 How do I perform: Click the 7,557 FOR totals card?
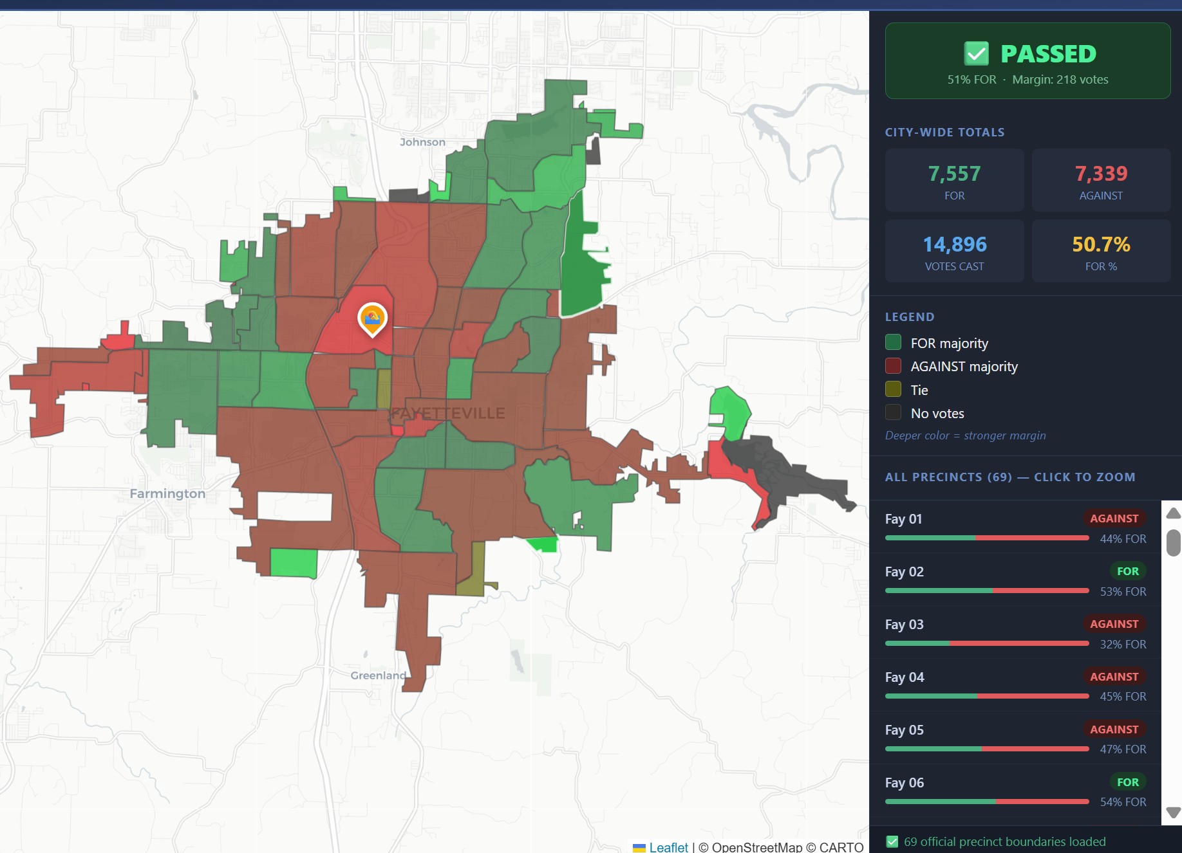pos(954,181)
